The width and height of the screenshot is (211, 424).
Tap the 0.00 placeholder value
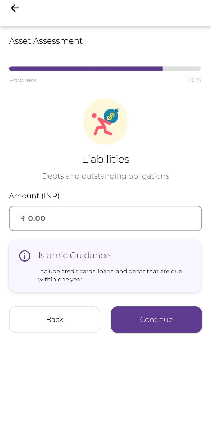coord(37,218)
